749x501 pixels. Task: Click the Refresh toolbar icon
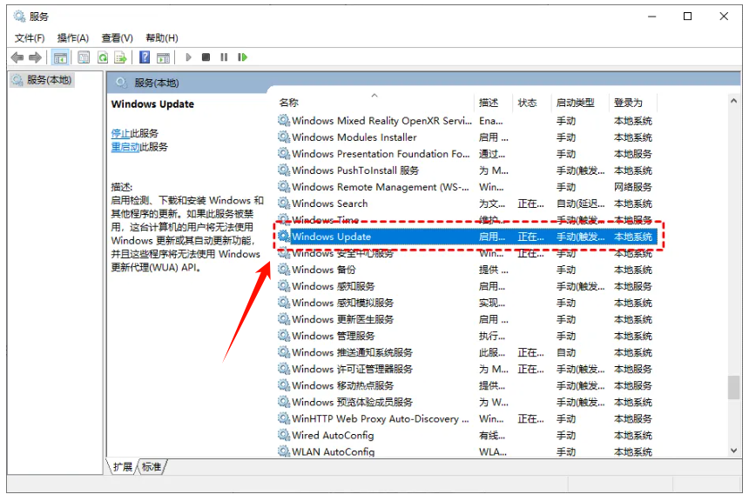(x=103, y=57)
